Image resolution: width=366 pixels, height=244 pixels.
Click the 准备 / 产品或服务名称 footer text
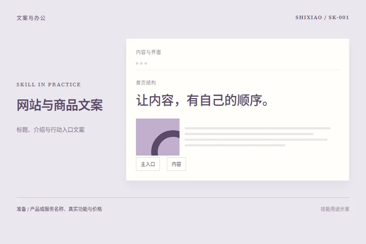pyautogui.click(x=59, y=209)
